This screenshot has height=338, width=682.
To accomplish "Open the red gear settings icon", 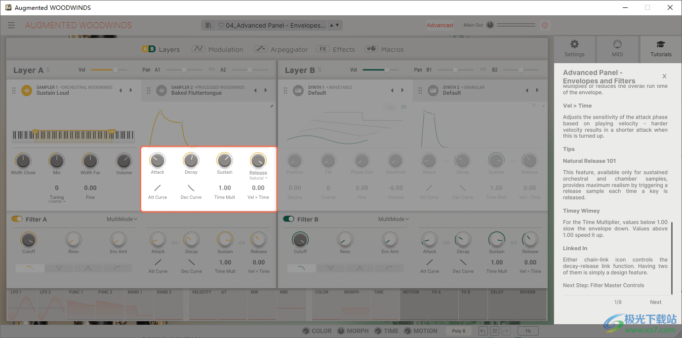I will (x=545, y=25).
